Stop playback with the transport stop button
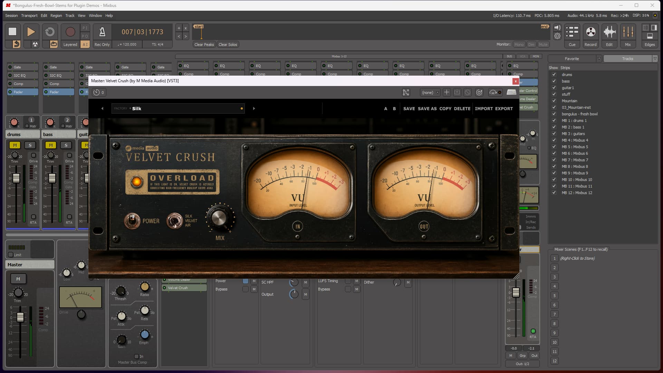The height and width of the screenshot is (373, 663). (12, 31)
